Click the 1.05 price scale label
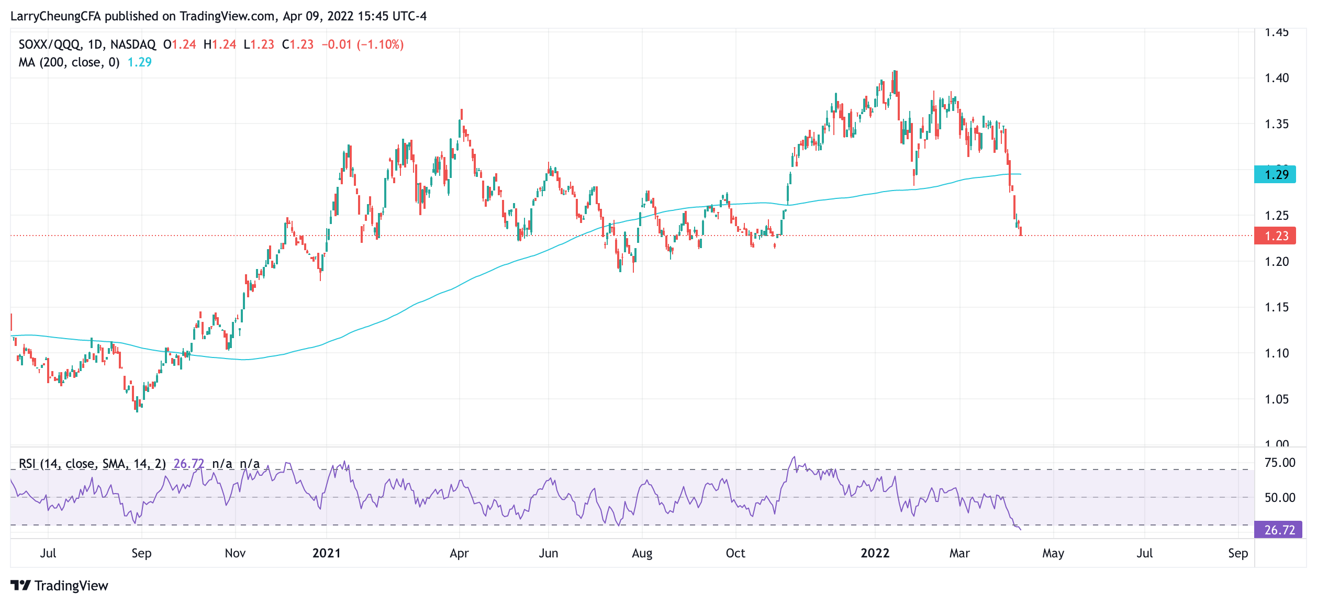 1277,399
